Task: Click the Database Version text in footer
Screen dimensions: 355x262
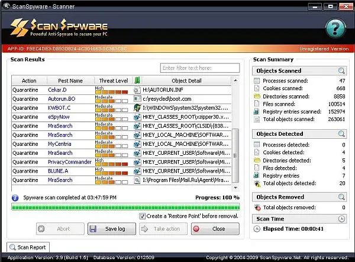Action: click(x=124, y=257)
